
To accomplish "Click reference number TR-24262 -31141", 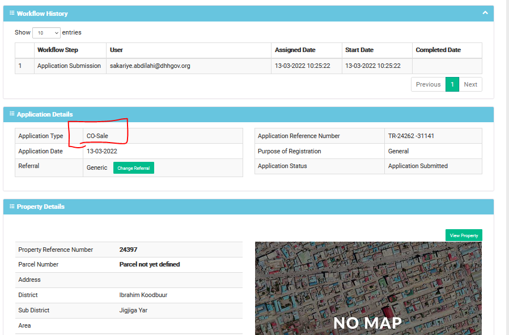I will (x=411, y=136).
